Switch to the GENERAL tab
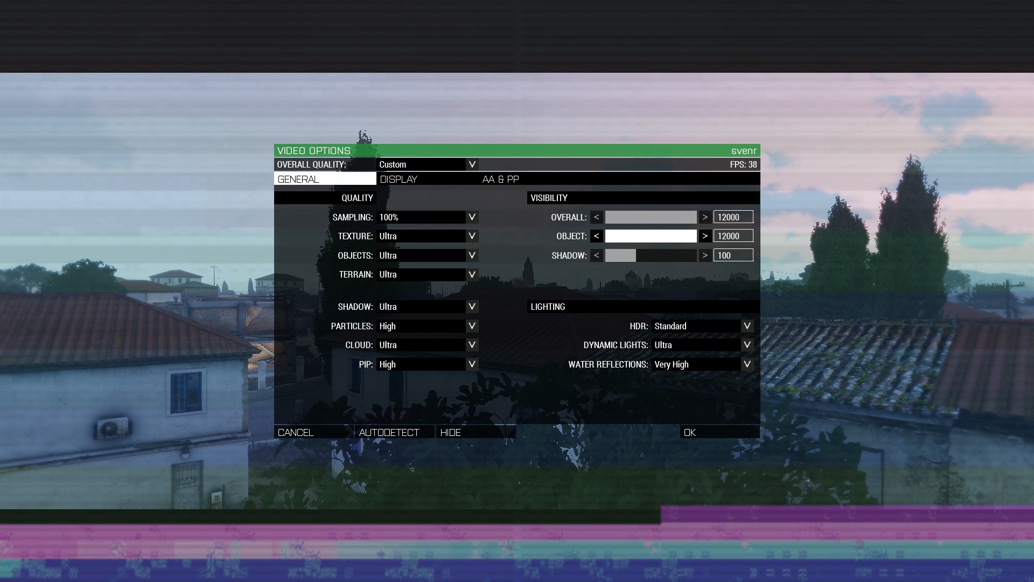1034x582 pixels. 325,179
